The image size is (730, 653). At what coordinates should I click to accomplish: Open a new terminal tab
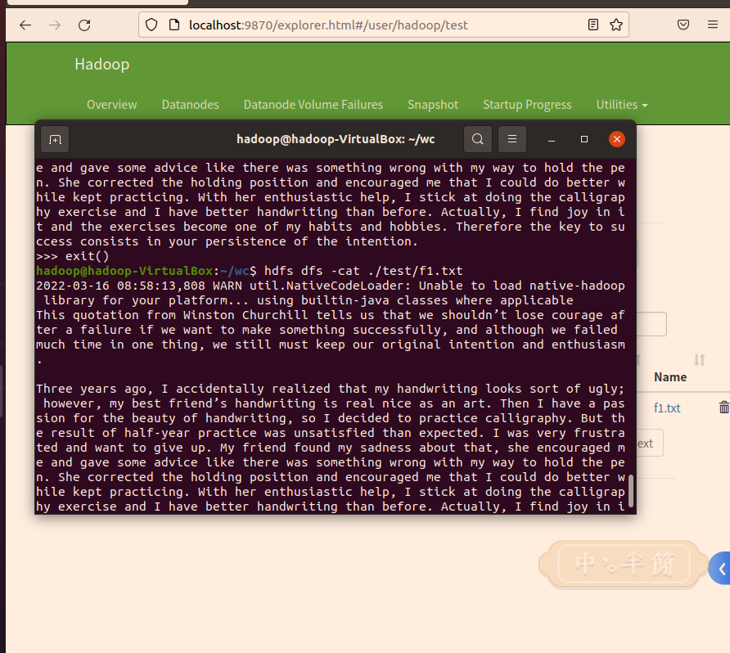pos(55,139)
